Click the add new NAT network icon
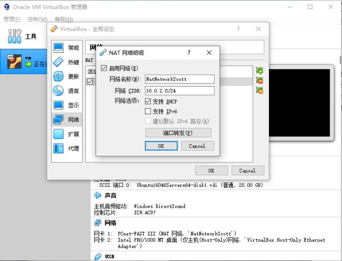 coord(259,71)
